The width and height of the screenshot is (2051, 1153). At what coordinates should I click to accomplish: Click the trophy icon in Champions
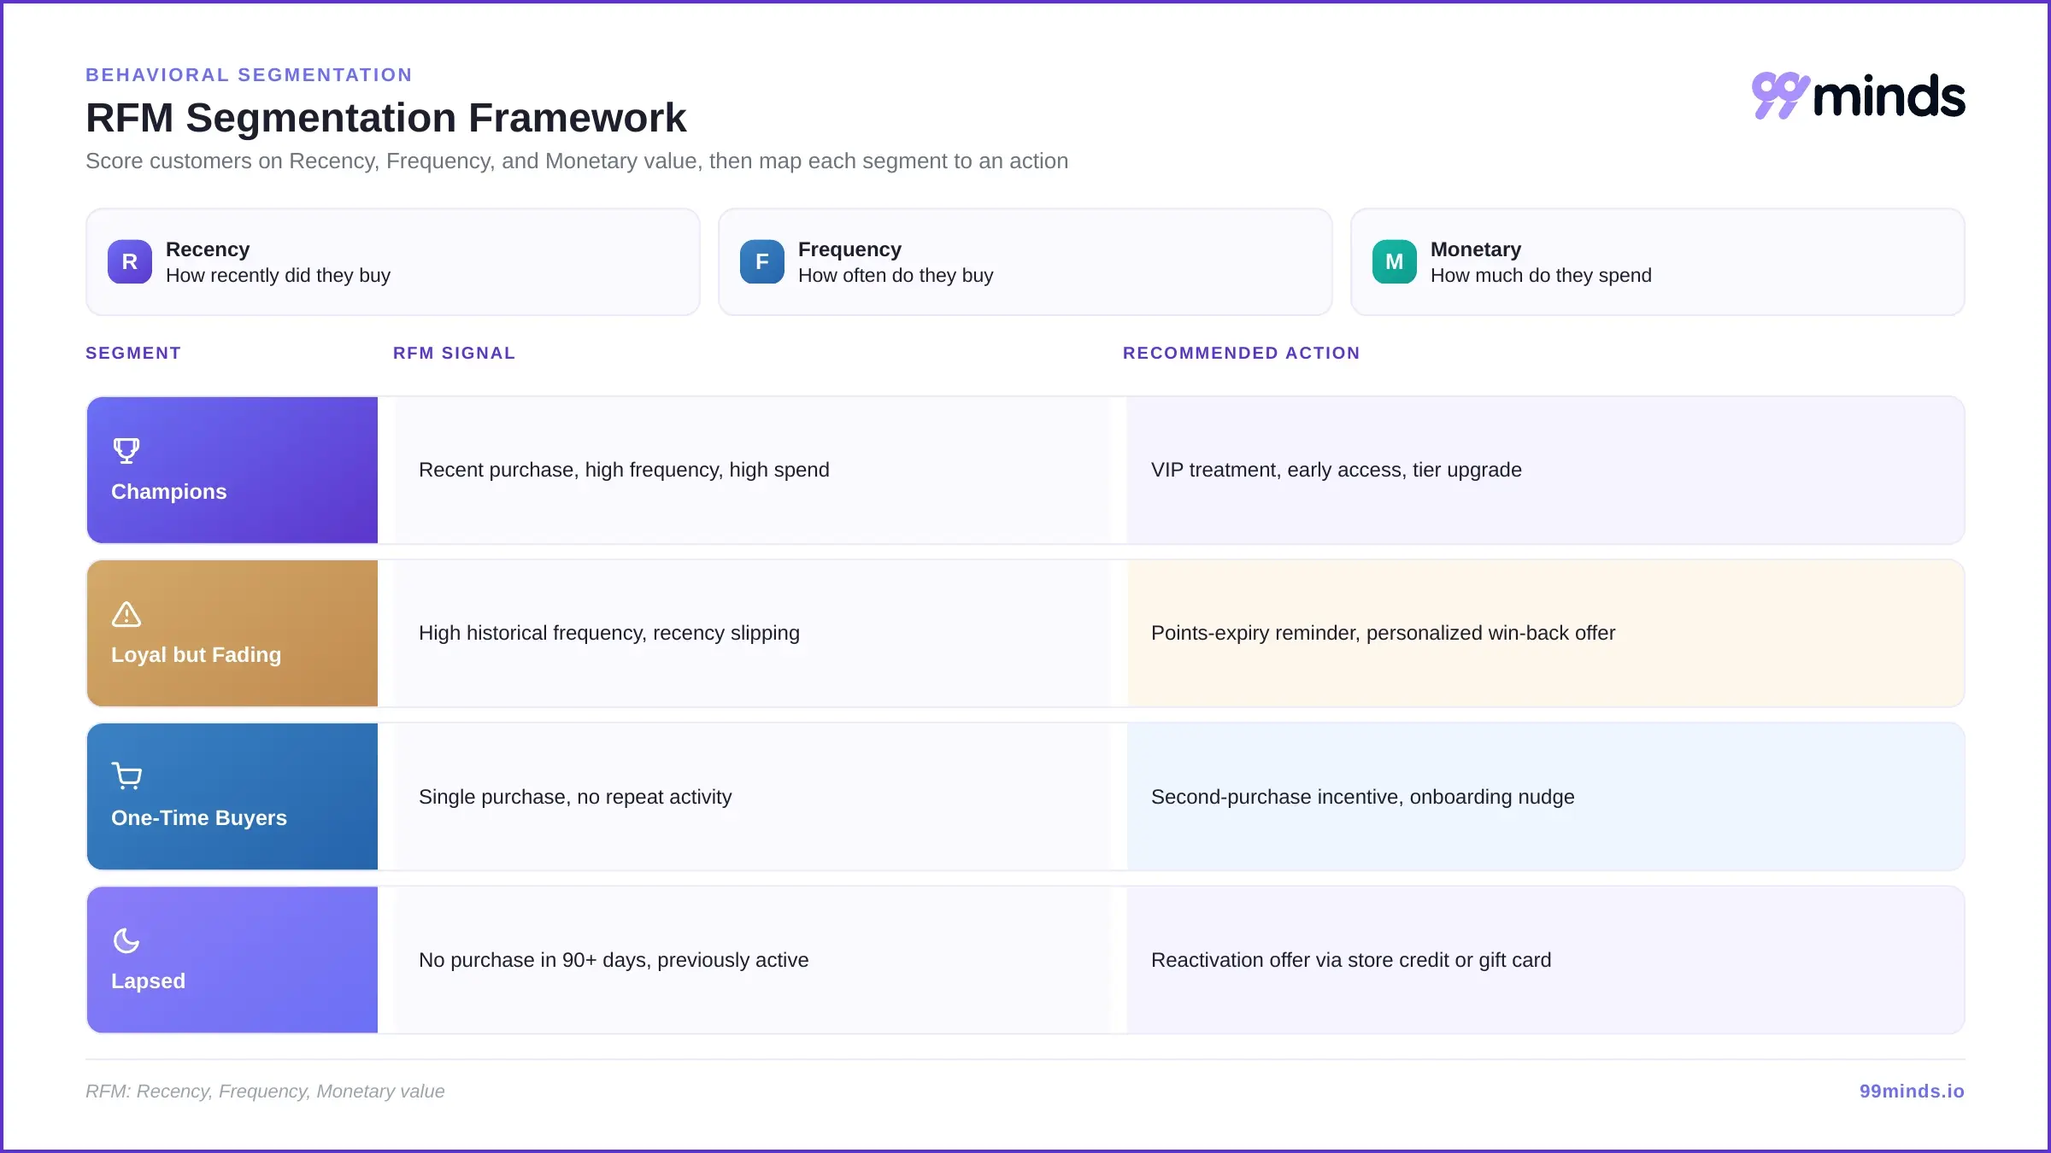126,450
